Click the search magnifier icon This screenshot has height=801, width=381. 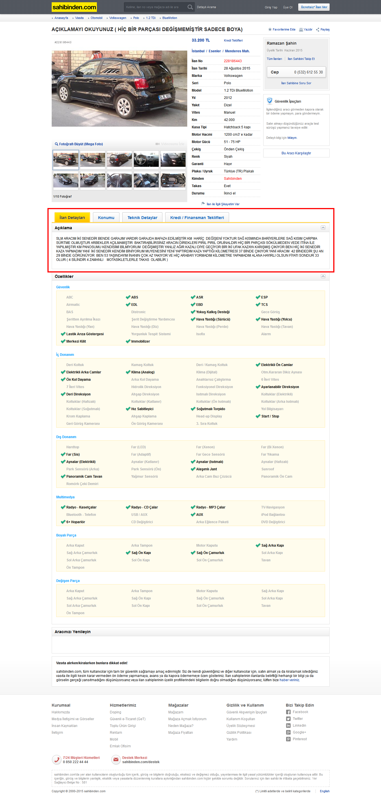coord(190,7)
